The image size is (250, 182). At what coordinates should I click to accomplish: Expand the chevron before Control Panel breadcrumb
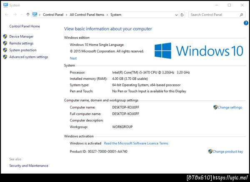click(x=40, y=15)
